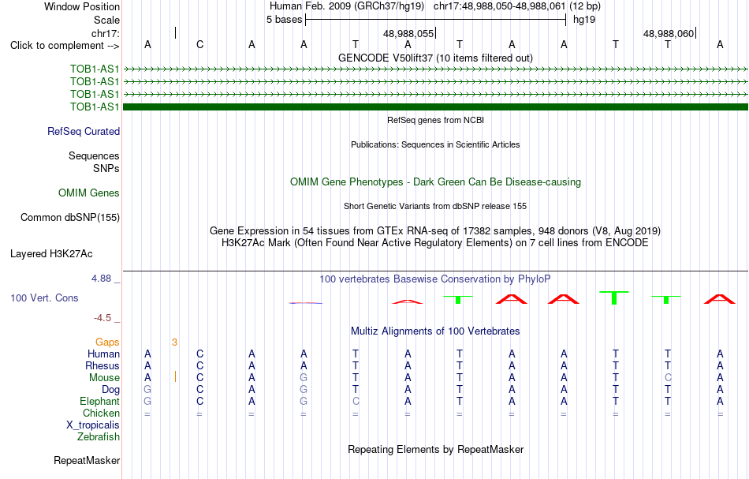
Task: Click Common dbSNP(155) track label
Action: tap(70, 218)
